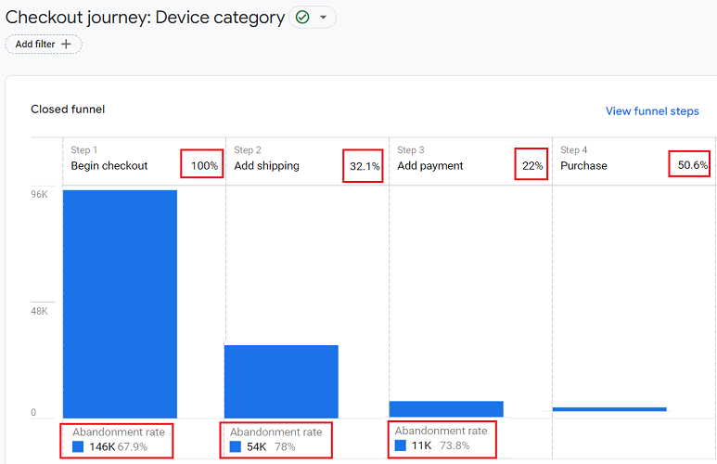Click the 50.6% completion value
This screenshot has width=717, height=464.
pos(693,165)
